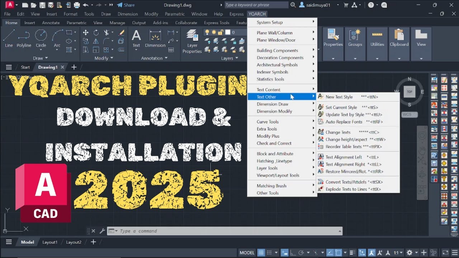Expand the Annotation panel dropdown

[154, 58]
